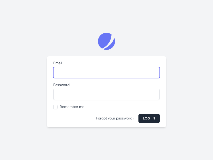Screen dimensions: 213x160
Task: Click the circular brand icon above form
Action: pyautogui.click(x=106, y=41)
